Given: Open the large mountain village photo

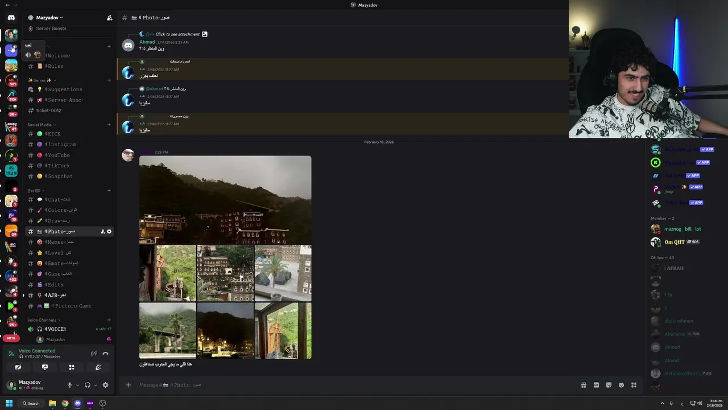Looking at the screenshot, I should (x=225, y=199).
